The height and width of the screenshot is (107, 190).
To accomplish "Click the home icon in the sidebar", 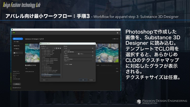I will (14, 52).
